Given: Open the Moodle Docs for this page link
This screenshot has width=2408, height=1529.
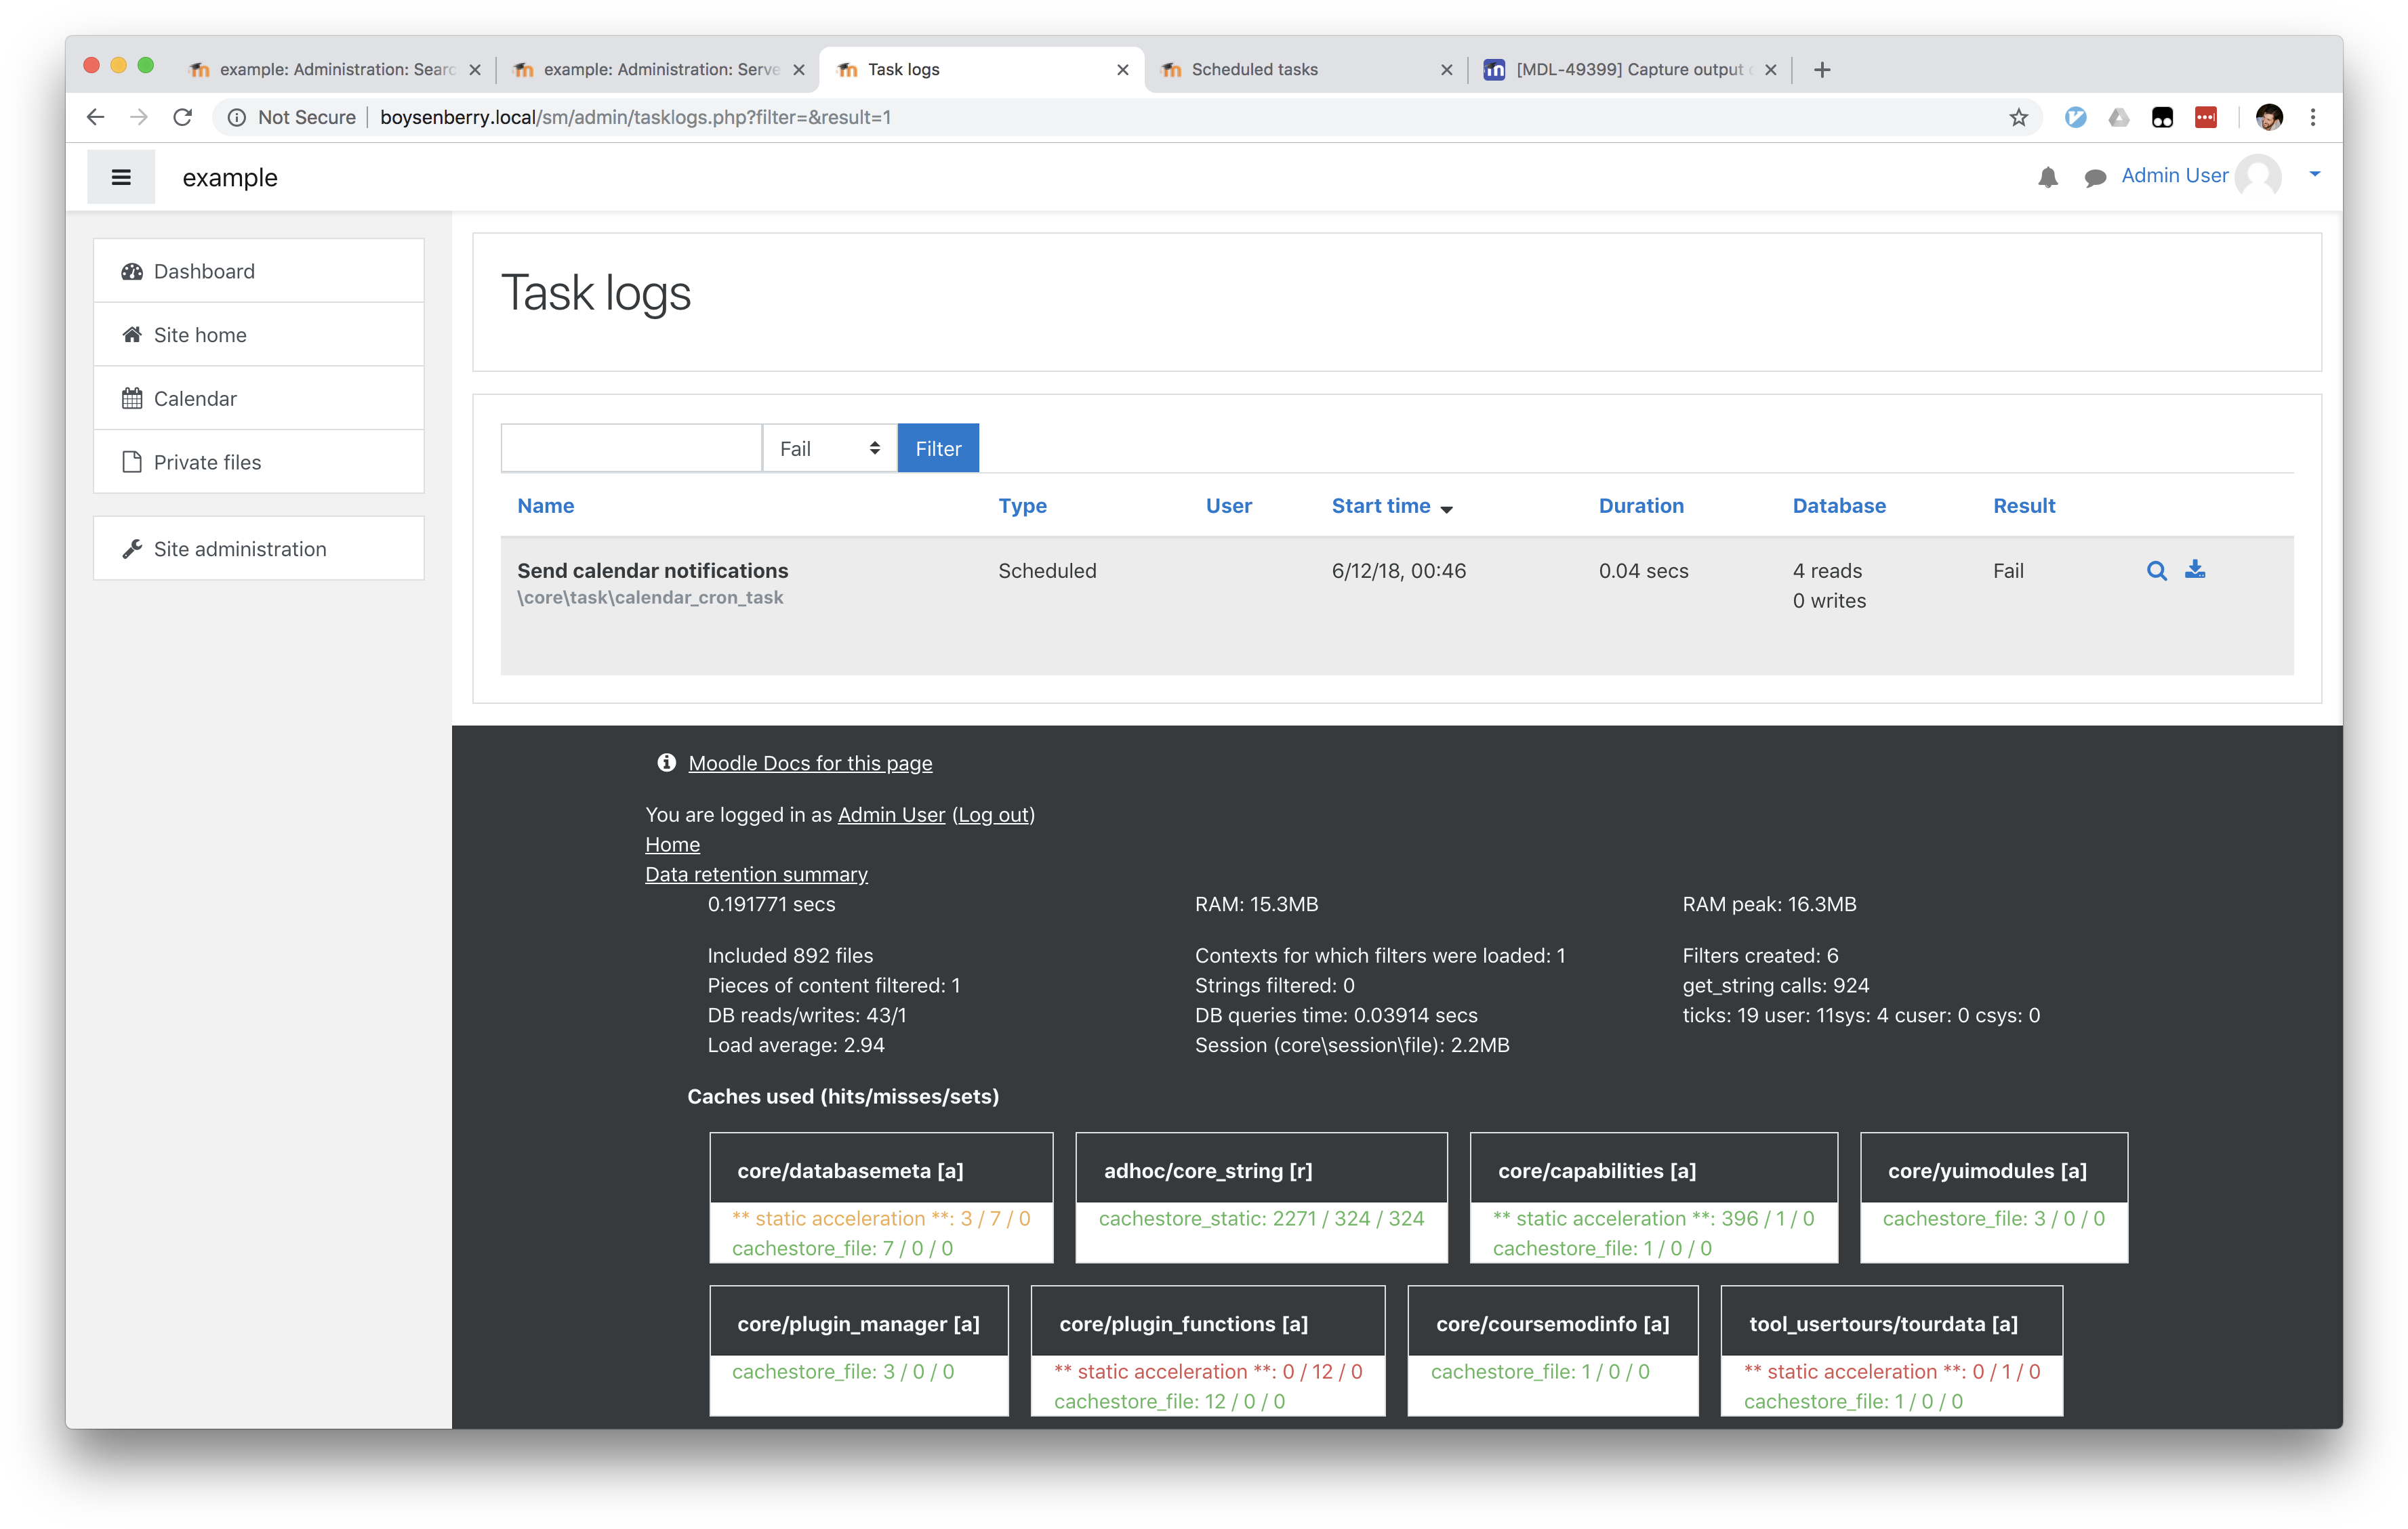Looking at the screenshot, I should point(809,763).
